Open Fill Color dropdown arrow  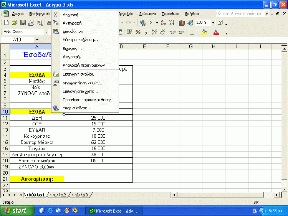pos(210,32)
